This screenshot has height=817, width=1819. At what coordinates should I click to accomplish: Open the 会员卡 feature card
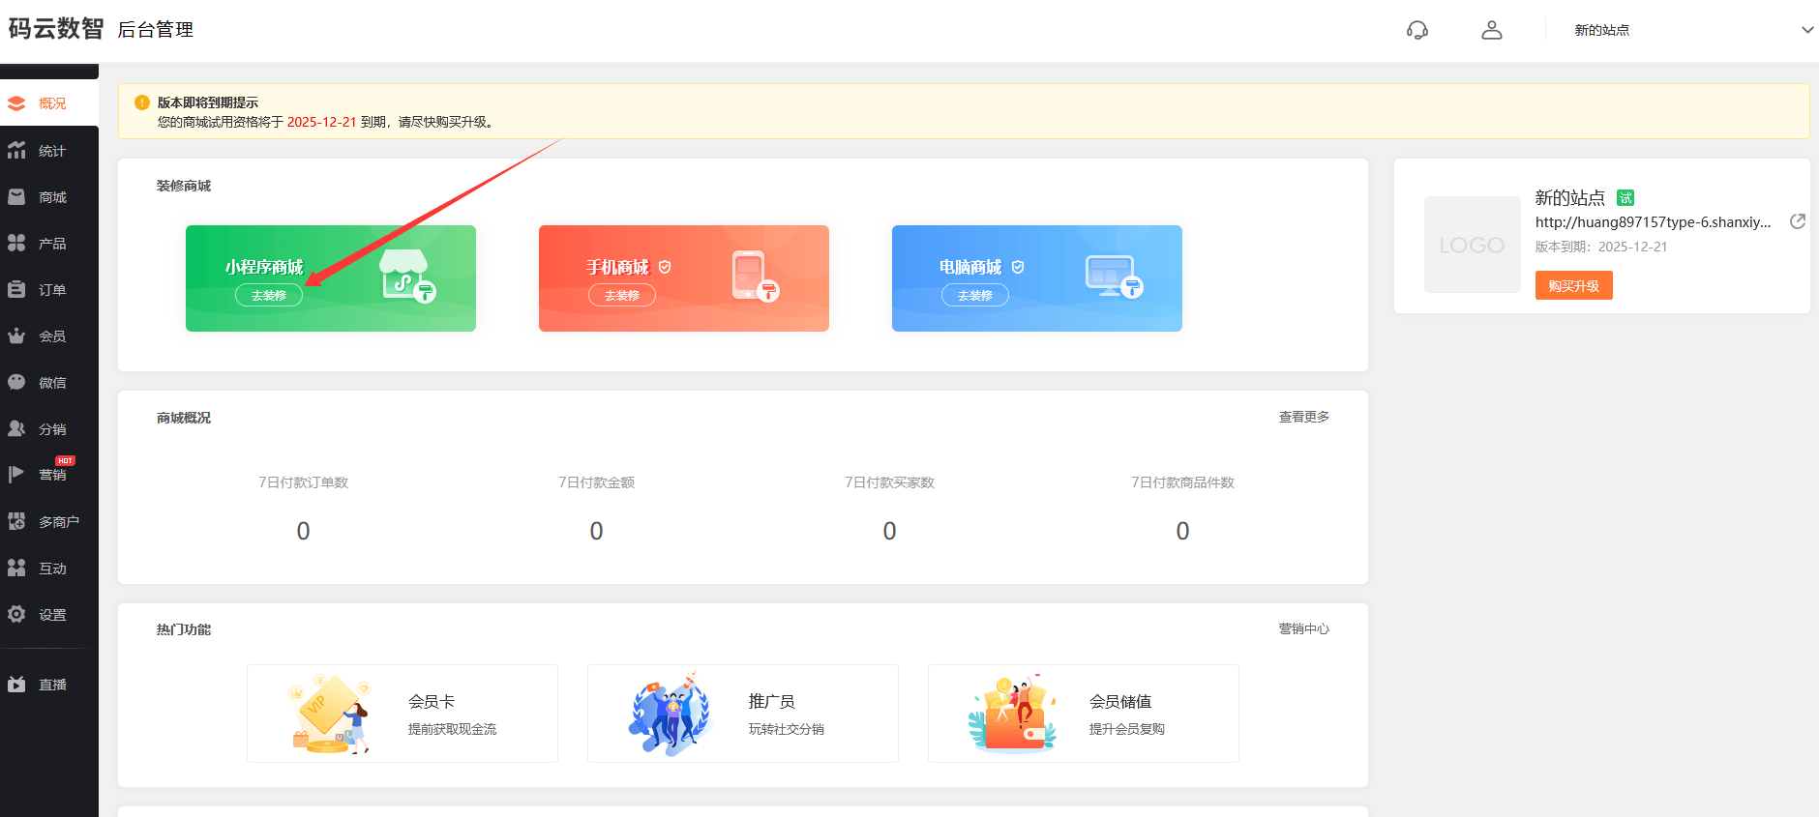pyautogui.click(x=403, y=714)
